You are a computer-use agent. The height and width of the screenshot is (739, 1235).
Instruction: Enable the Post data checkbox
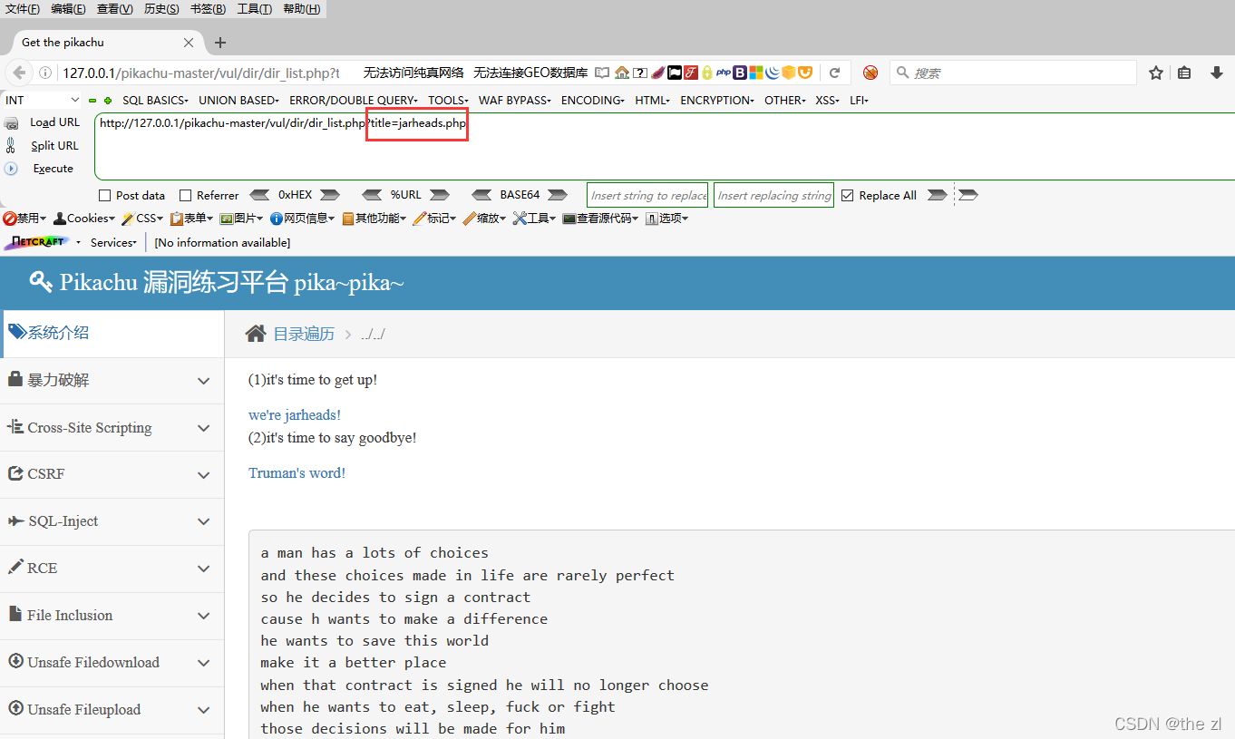pyautogui.click(x=104, y=195)
